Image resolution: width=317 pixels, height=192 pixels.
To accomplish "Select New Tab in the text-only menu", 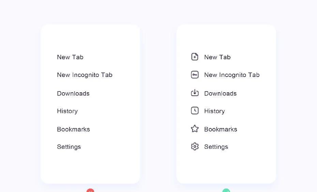I will pyautogui.click(x=70, y=57).
